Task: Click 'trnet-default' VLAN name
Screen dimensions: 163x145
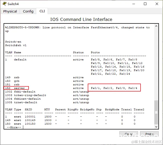Action: pyautogui.click(x=26, y=102)
